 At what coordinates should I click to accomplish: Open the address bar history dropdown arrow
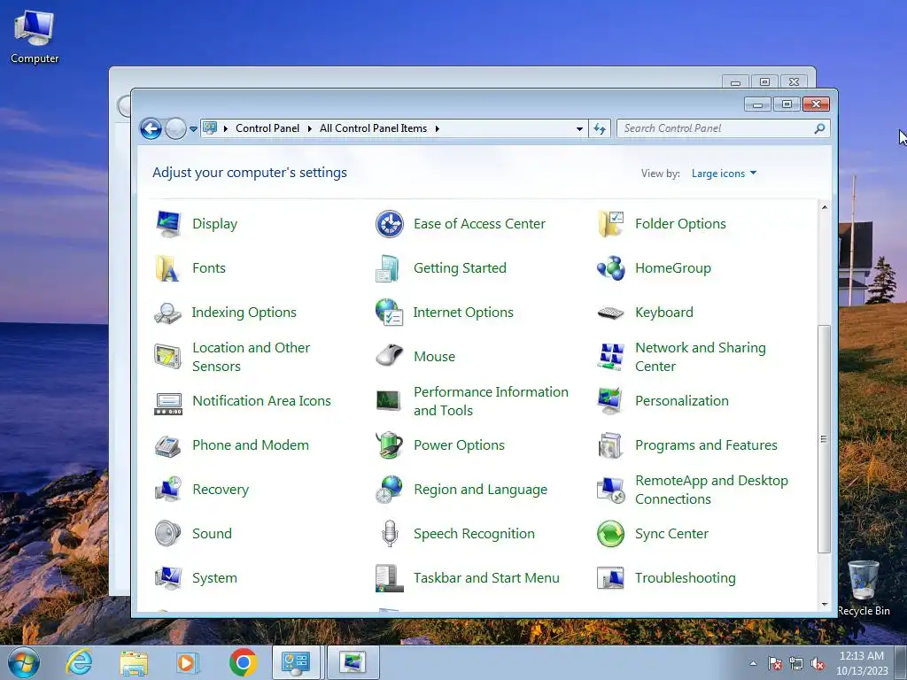(x=579, y=129)
